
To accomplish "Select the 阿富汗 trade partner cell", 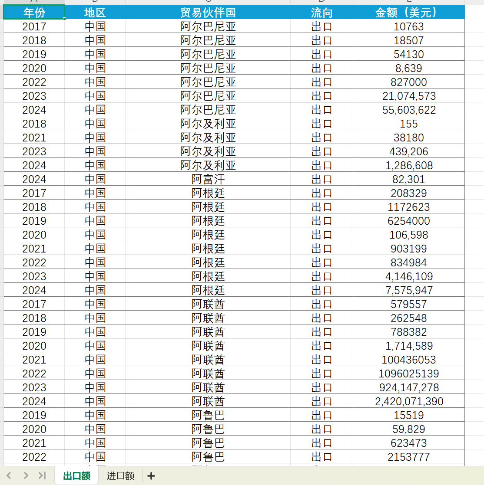I will [x=208, y=179].
